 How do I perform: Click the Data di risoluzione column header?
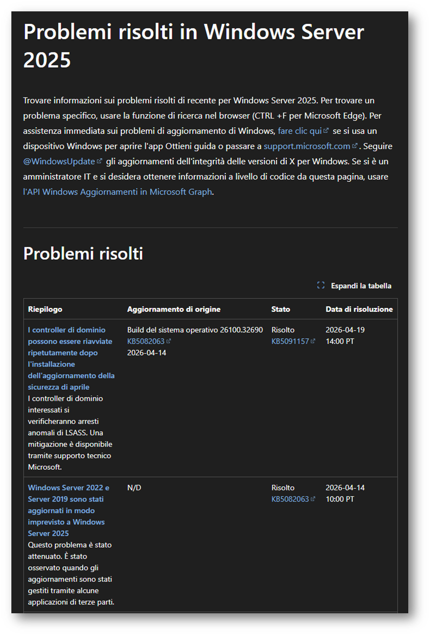tap(359, 309)
